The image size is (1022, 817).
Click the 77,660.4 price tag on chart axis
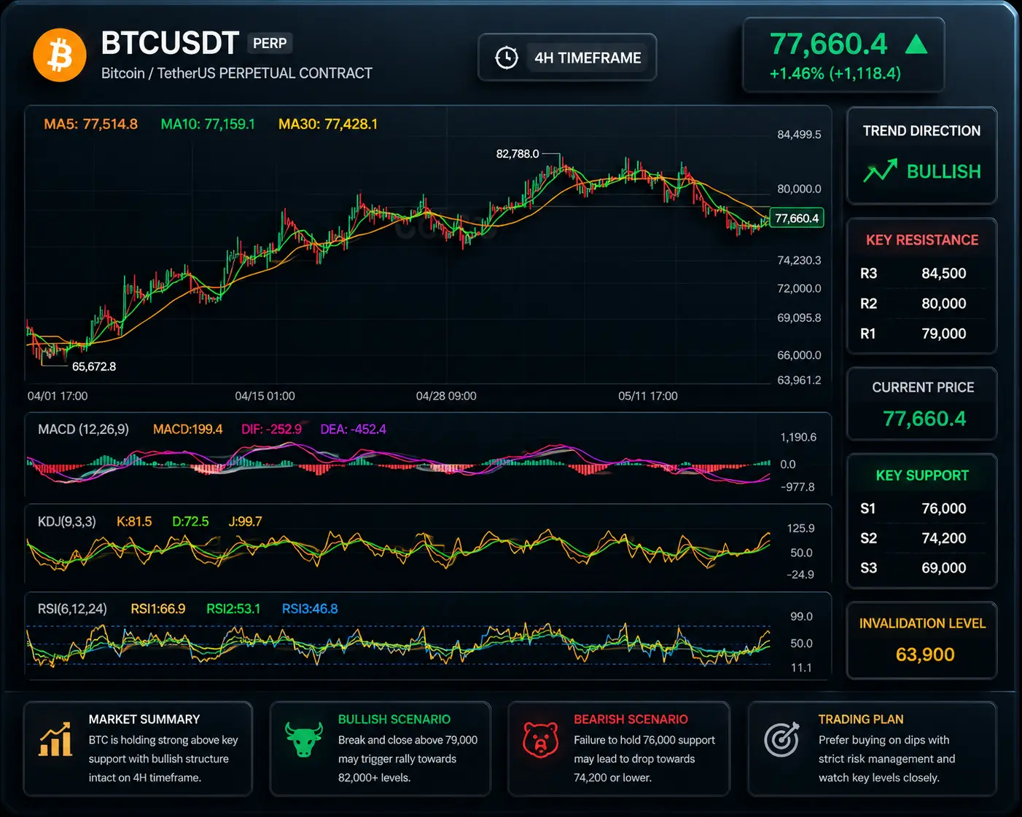tap(797, 218)
